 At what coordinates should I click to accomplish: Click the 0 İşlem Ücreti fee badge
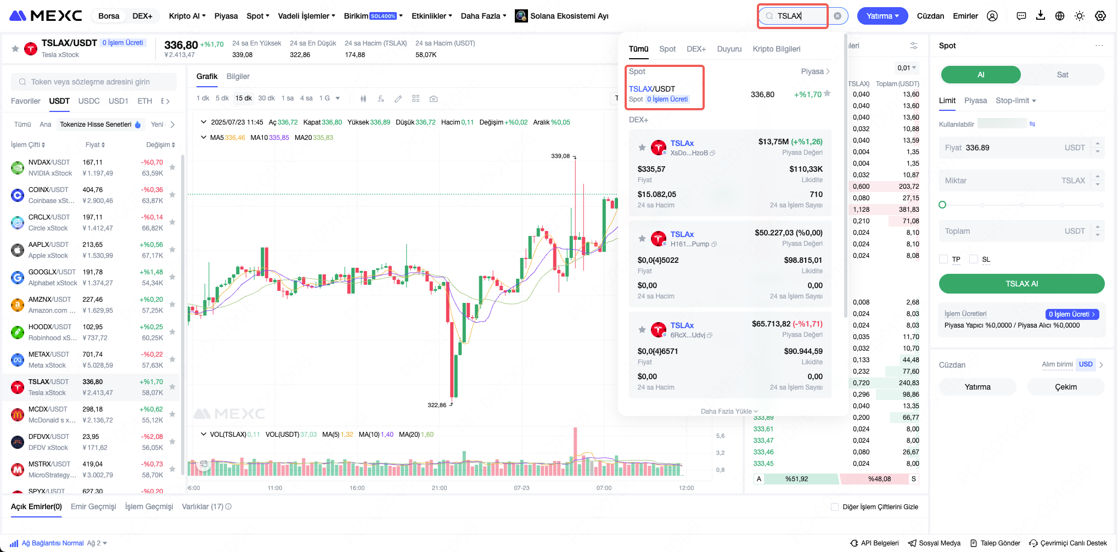click(x=1072, y=314)
